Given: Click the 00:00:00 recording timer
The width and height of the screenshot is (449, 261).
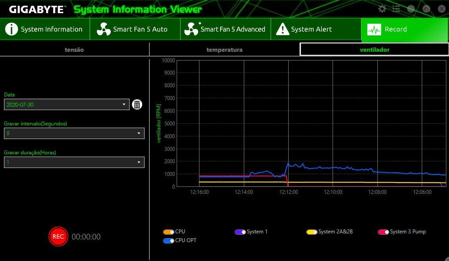Looking at the screenshot, I should (x=86, y=237).
